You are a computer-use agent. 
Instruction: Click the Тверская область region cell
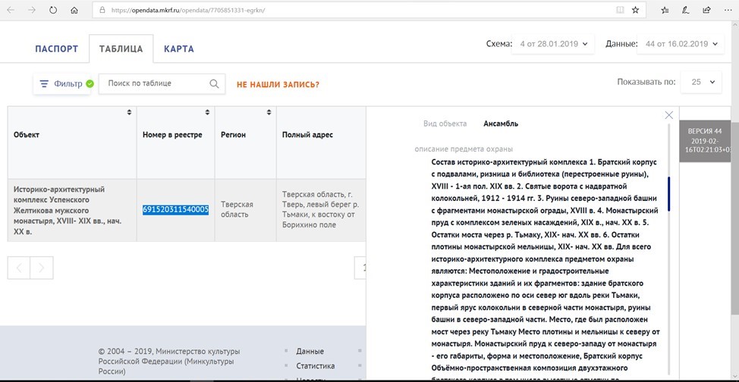point(246,210)
